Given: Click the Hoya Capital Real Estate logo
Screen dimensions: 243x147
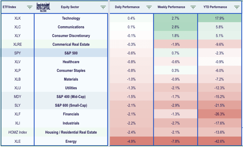Looking at the screenshot, I should [43, 7].
